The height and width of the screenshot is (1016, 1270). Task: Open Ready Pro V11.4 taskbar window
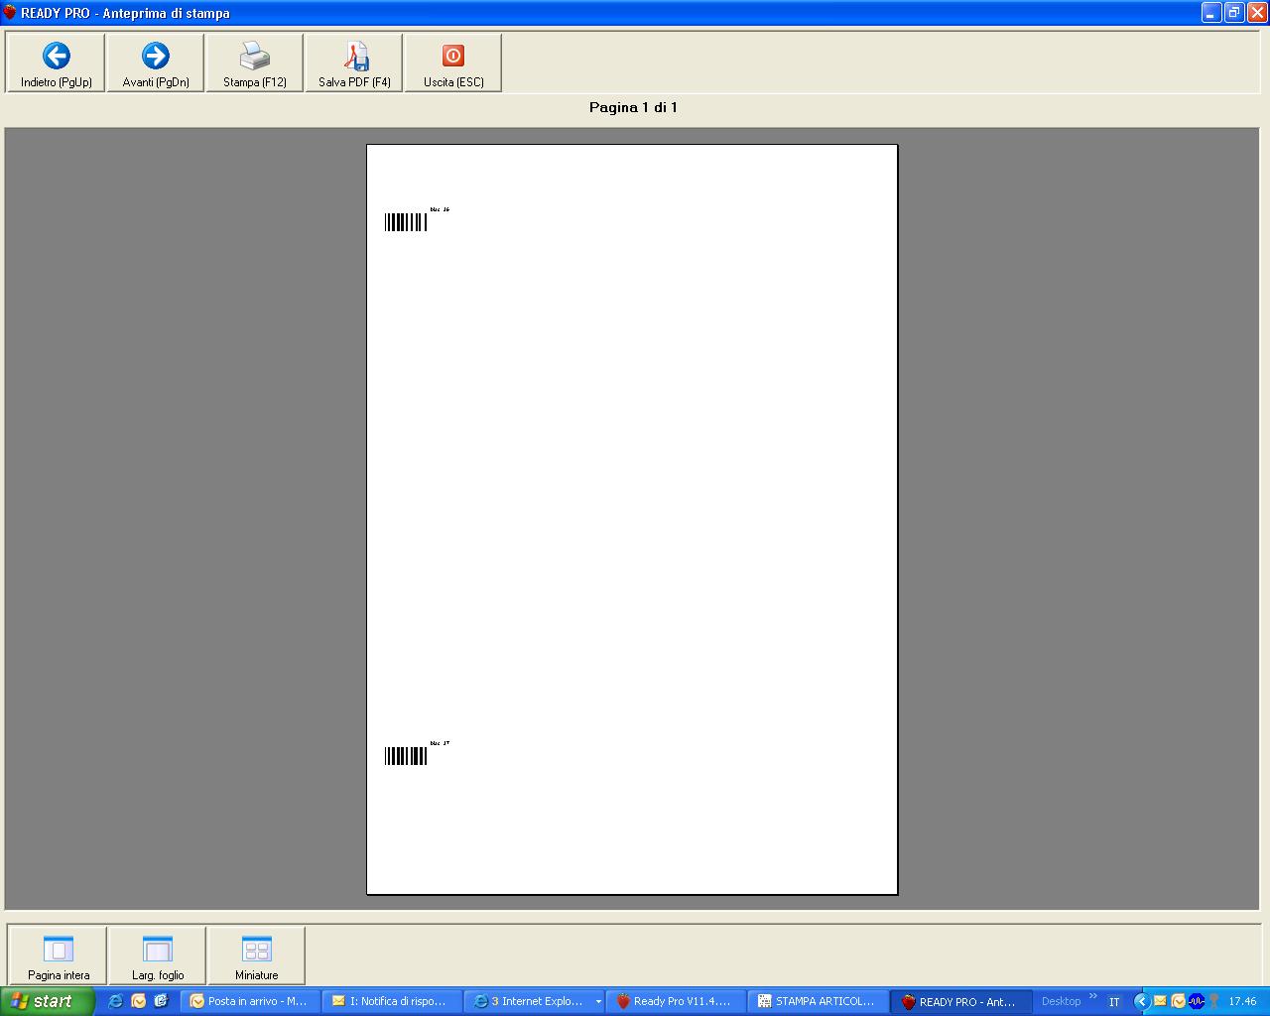click(x=677, y=1001)
